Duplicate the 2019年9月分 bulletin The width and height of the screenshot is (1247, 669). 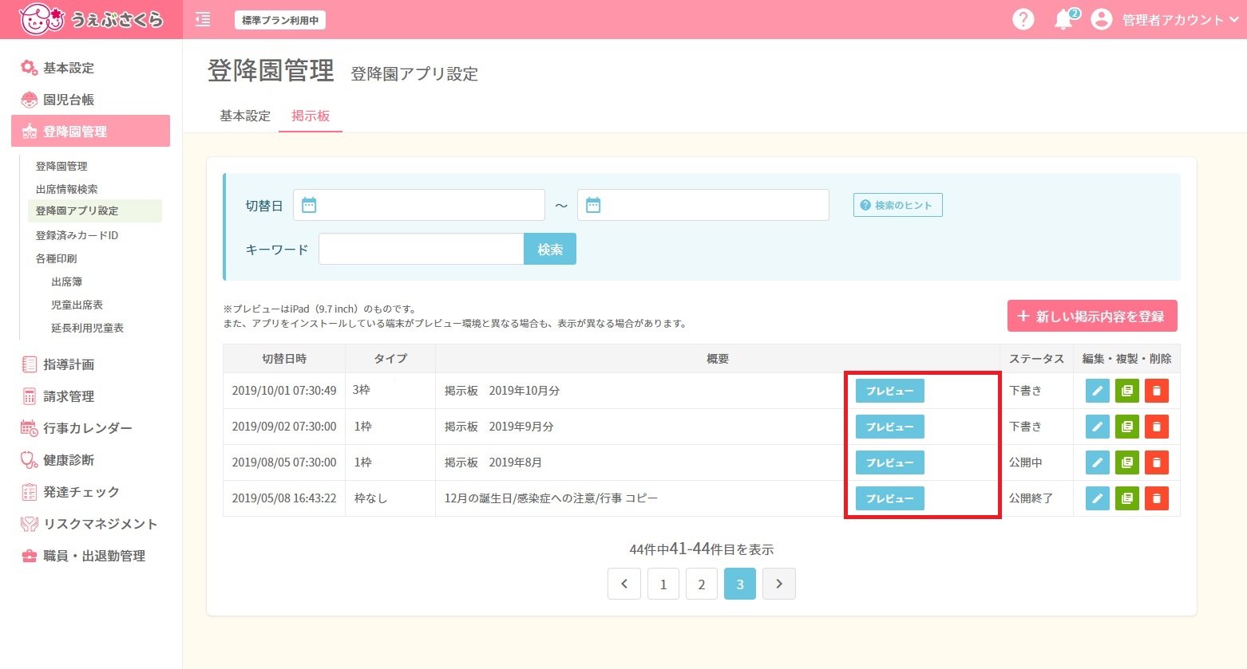point(1127,427)
